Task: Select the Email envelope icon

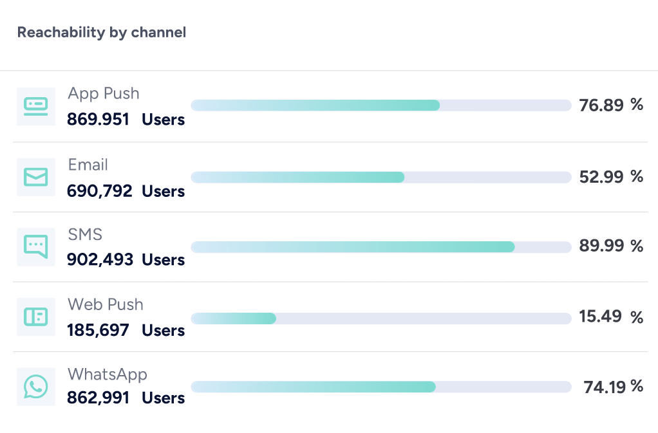Action: (x=35, y=176)
